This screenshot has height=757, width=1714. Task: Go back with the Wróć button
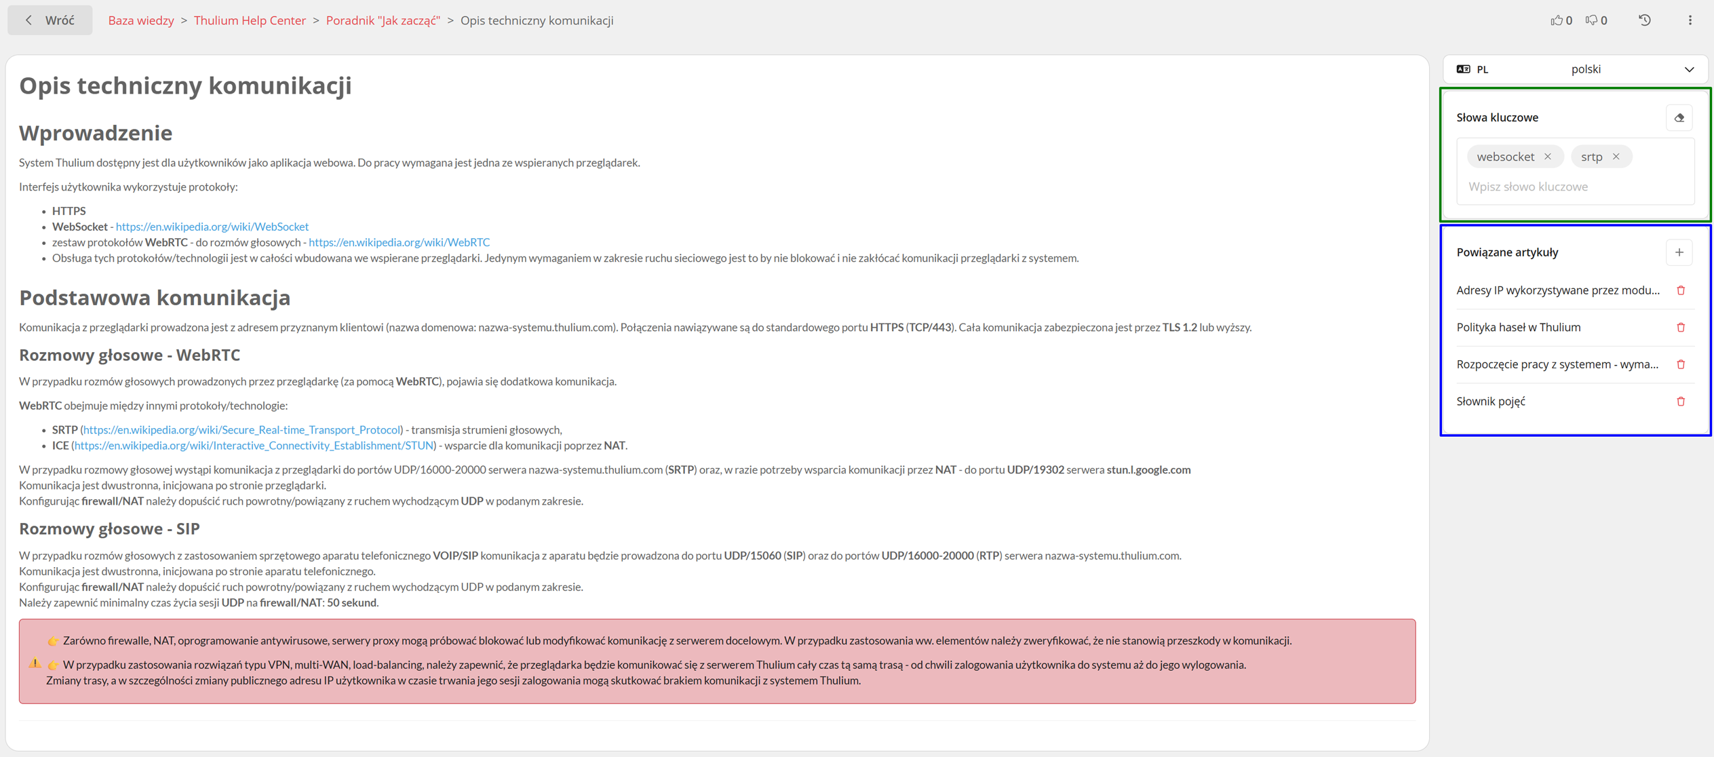pyautogui.click(x=50, y=20)
